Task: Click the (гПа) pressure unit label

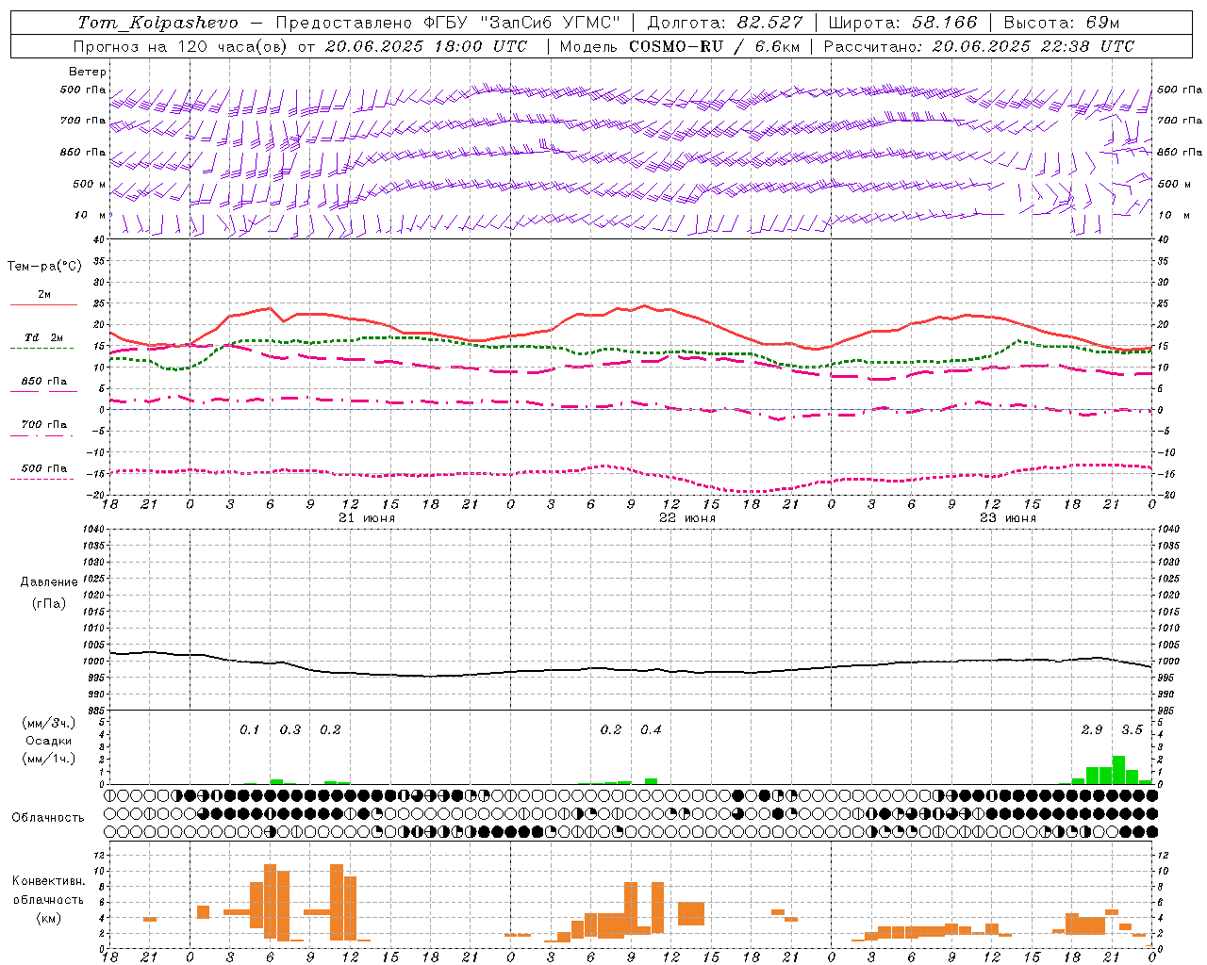Action: (49, 603)
